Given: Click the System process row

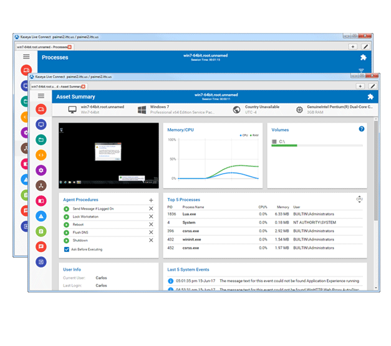Looking at the screenshot, I should [x=265, y=223].
